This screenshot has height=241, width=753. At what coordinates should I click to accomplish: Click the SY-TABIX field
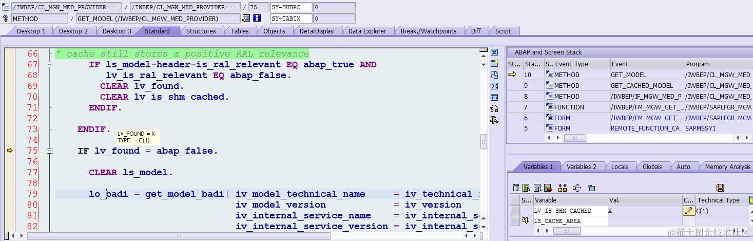click(291, 18)
